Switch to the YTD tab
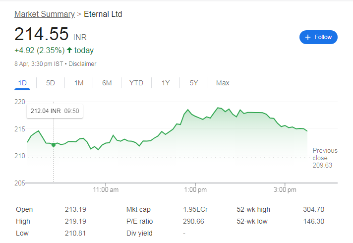This screenshot has width=353, height=243. [x=136, y=83]
